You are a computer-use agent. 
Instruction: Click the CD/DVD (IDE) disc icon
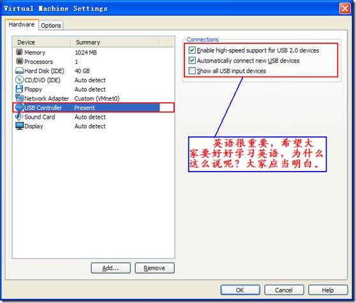[x=19, y=80]
